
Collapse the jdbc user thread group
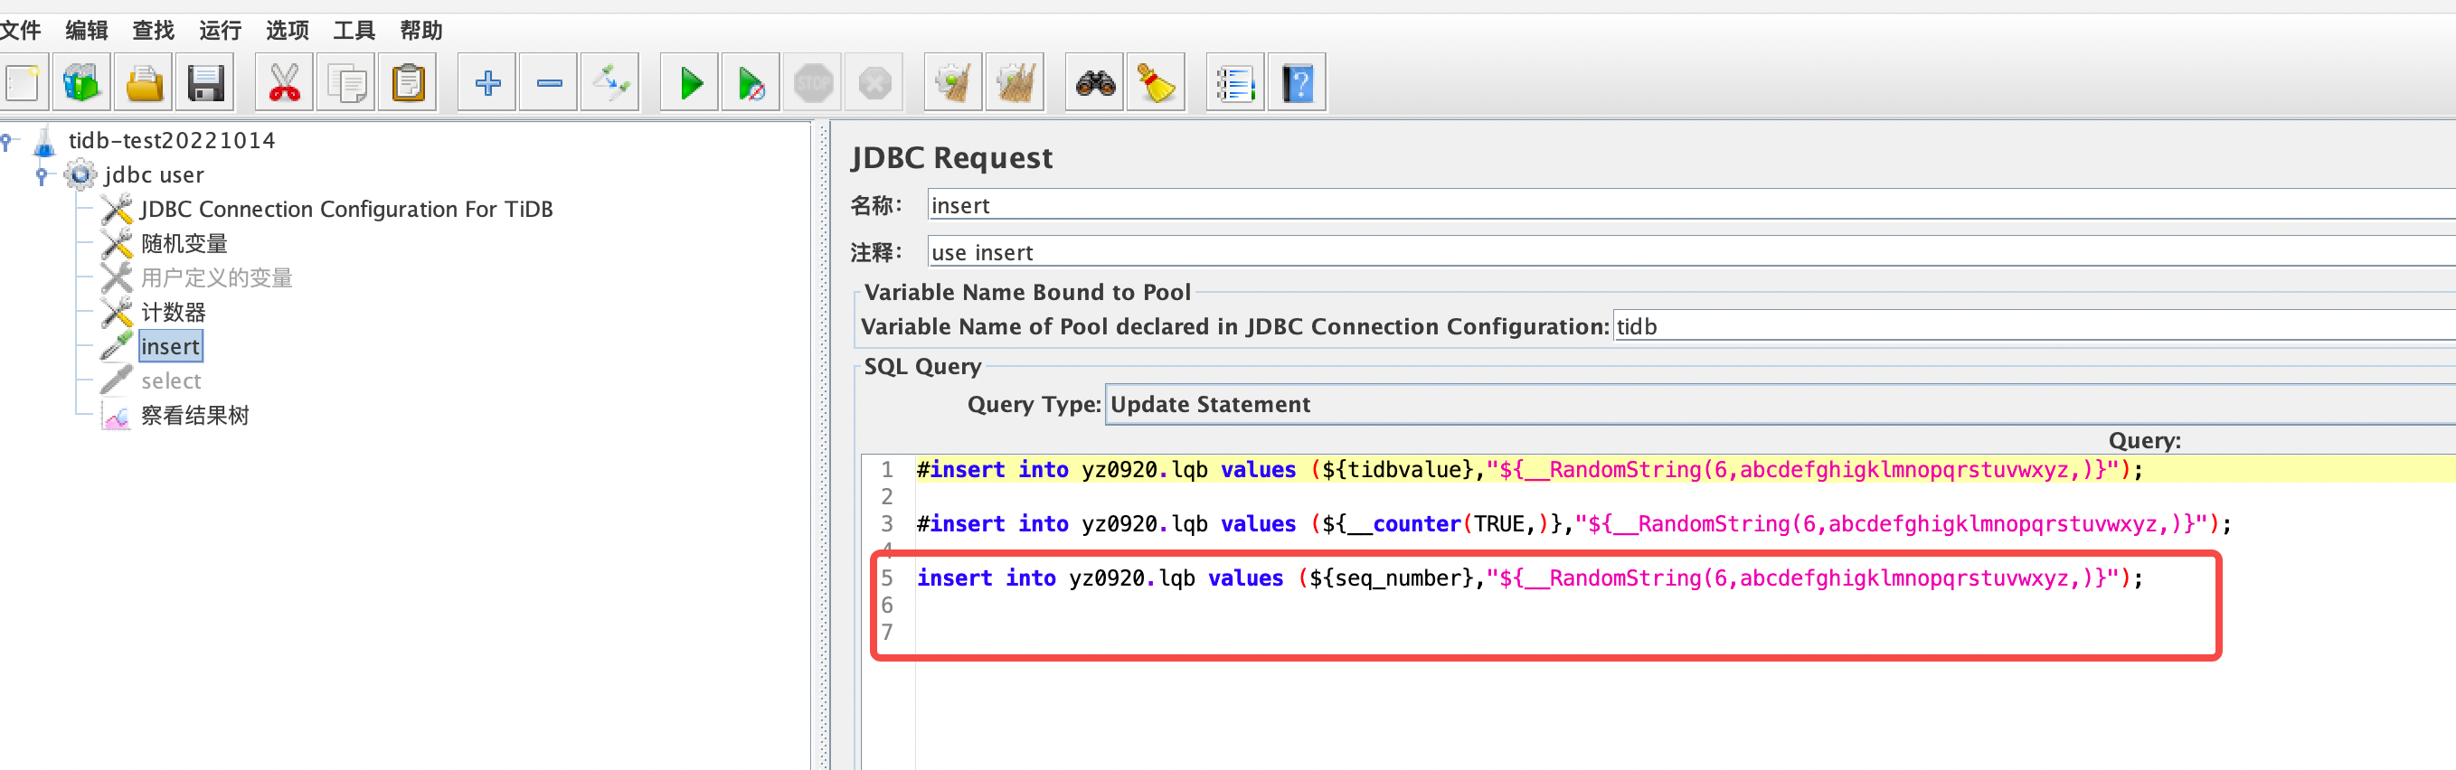click(41, 175)
